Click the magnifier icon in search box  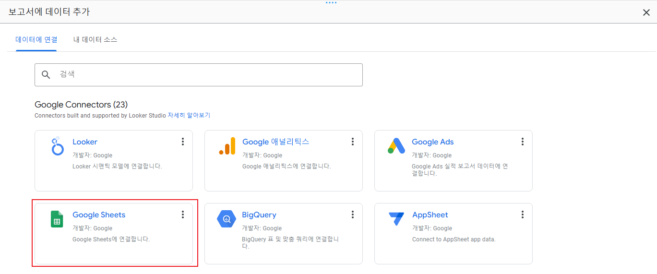[x=46, y=74]
